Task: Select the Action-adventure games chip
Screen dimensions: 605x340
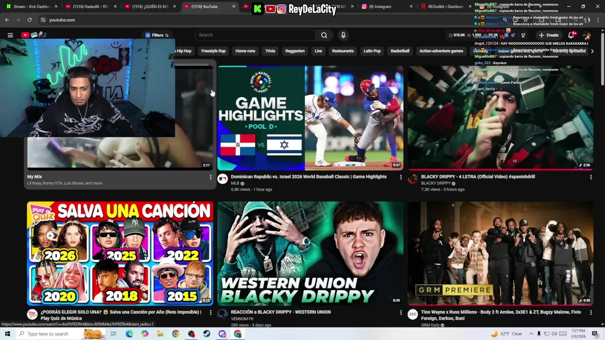Action: click(x=441, y=51)
